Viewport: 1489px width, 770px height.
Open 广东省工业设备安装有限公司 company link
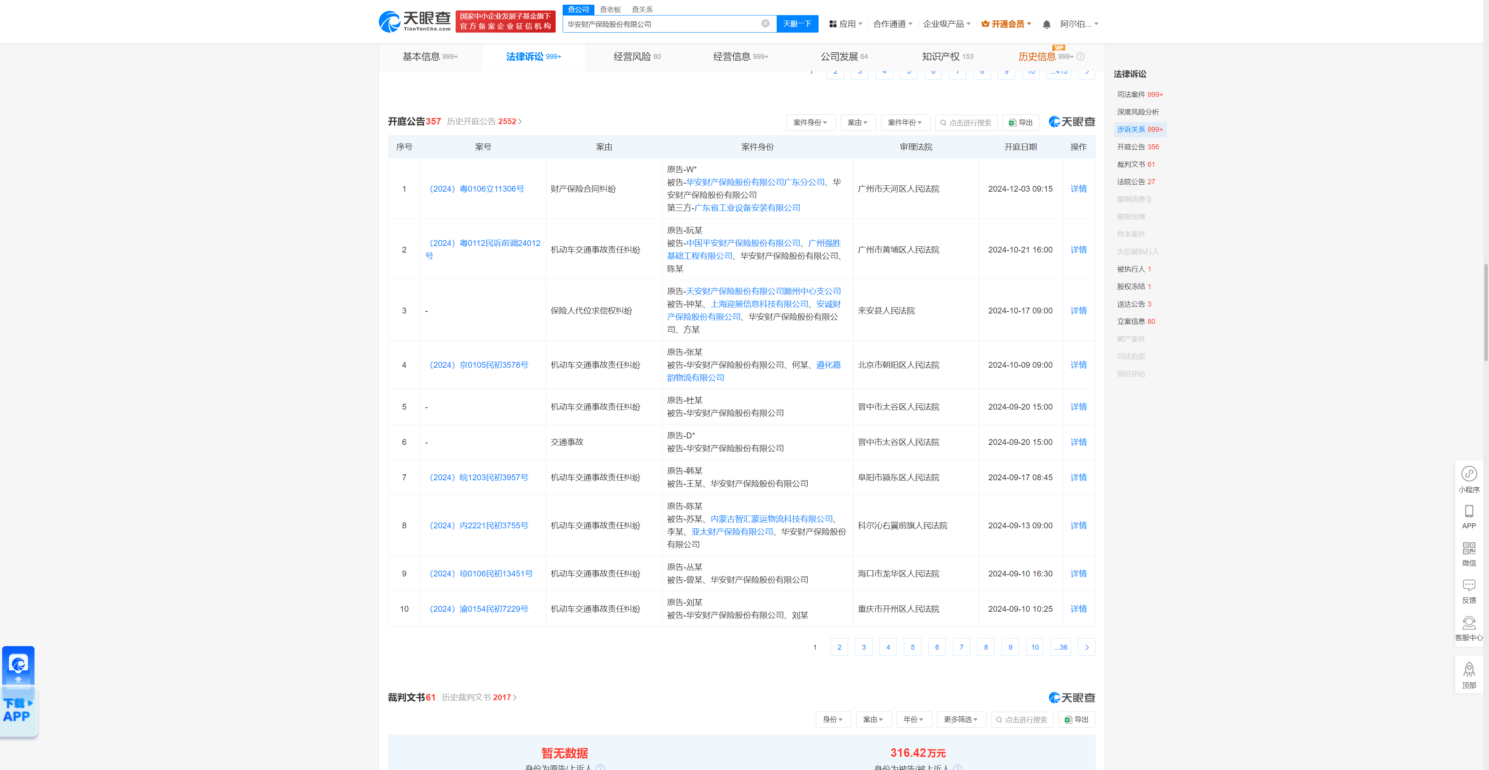(747, 208)
